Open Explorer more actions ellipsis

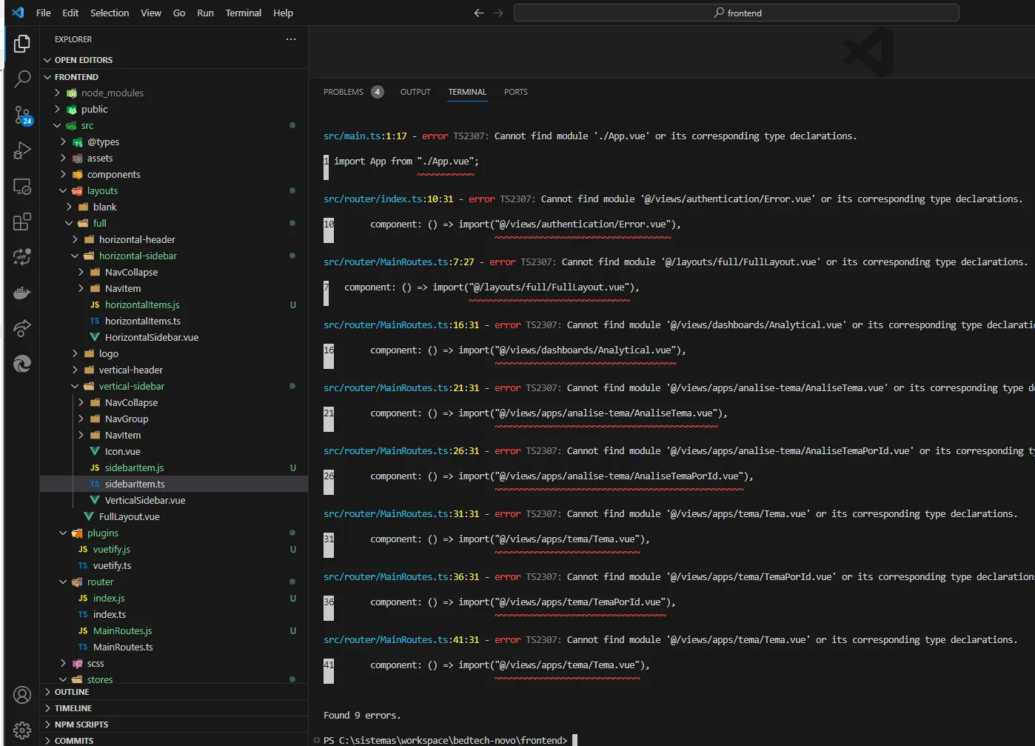click(291, 39)
